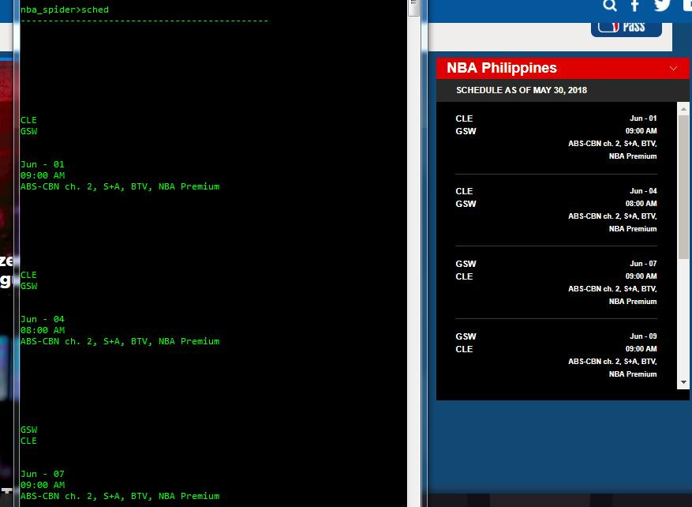
Task: Click the Jun - 04 line in terminal
Action: click(x=43, y=319)
